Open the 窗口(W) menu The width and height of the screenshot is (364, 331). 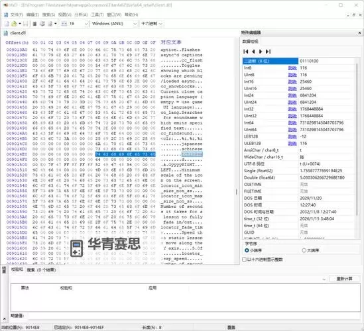pos(114,15)
